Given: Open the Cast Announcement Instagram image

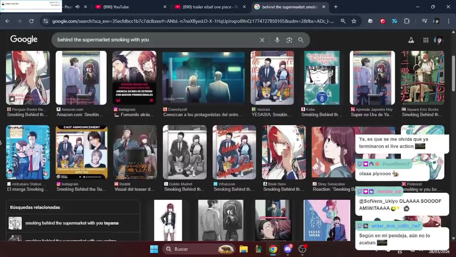Looking at the screenshot, I should tap(81, 152).
